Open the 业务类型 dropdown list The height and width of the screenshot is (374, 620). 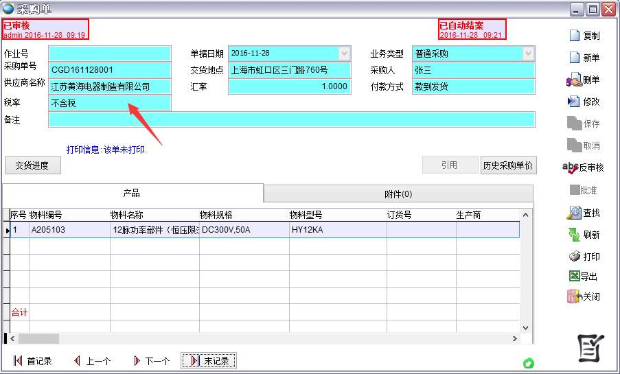528,54
